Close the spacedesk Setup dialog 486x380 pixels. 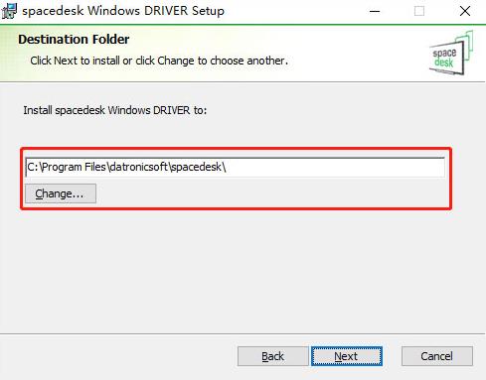coord(465,11)
